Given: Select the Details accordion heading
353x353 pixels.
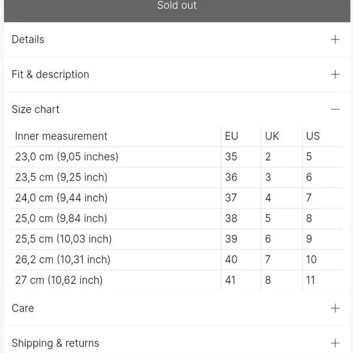Looking at the screenshot, I should (28, 40).
